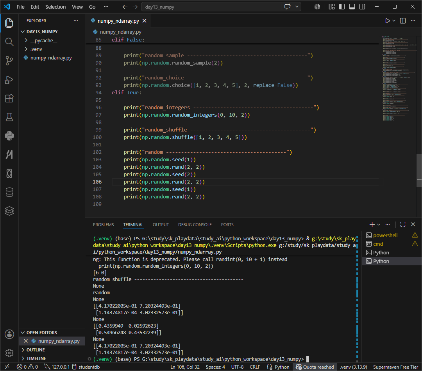The height and width of the screenshot is (371, 422).
Task: Open the Go menu
Action: point(92,7)
